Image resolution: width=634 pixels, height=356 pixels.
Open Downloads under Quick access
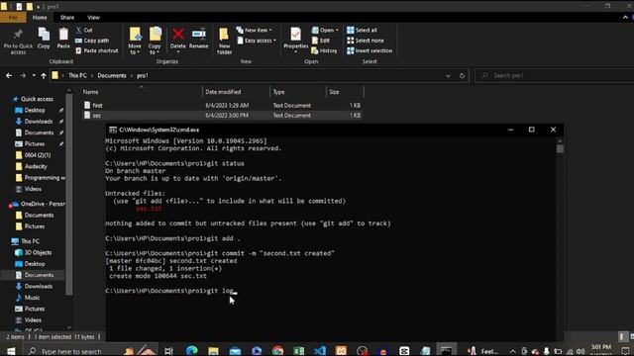[38, 122]
